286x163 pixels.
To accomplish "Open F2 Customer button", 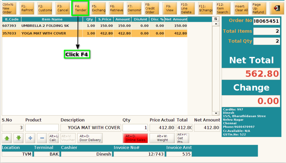I will [x=45, y=8].
